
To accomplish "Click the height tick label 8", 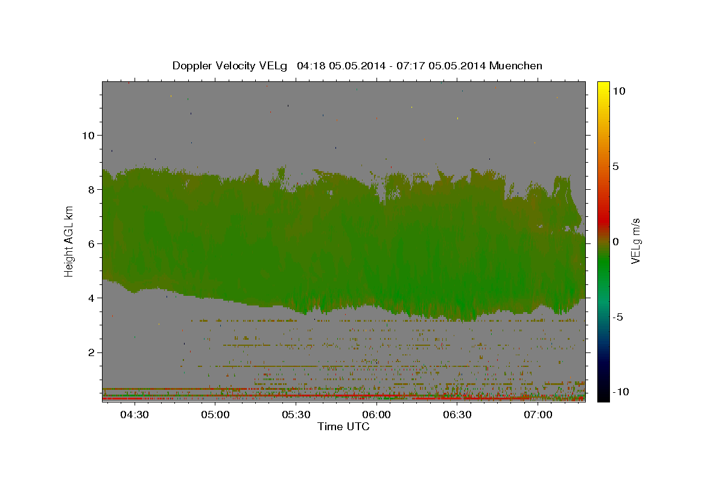I will [92, 189].
